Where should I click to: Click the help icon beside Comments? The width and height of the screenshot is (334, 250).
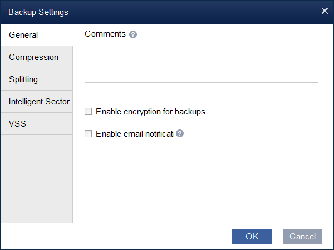point(133,34)
